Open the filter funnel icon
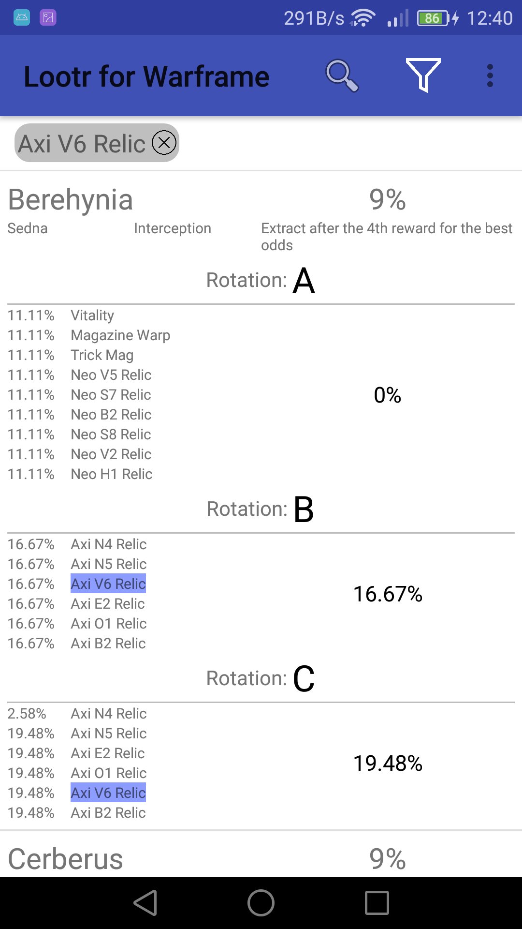Viewport: 522px width, 929px height. [423, 75]
